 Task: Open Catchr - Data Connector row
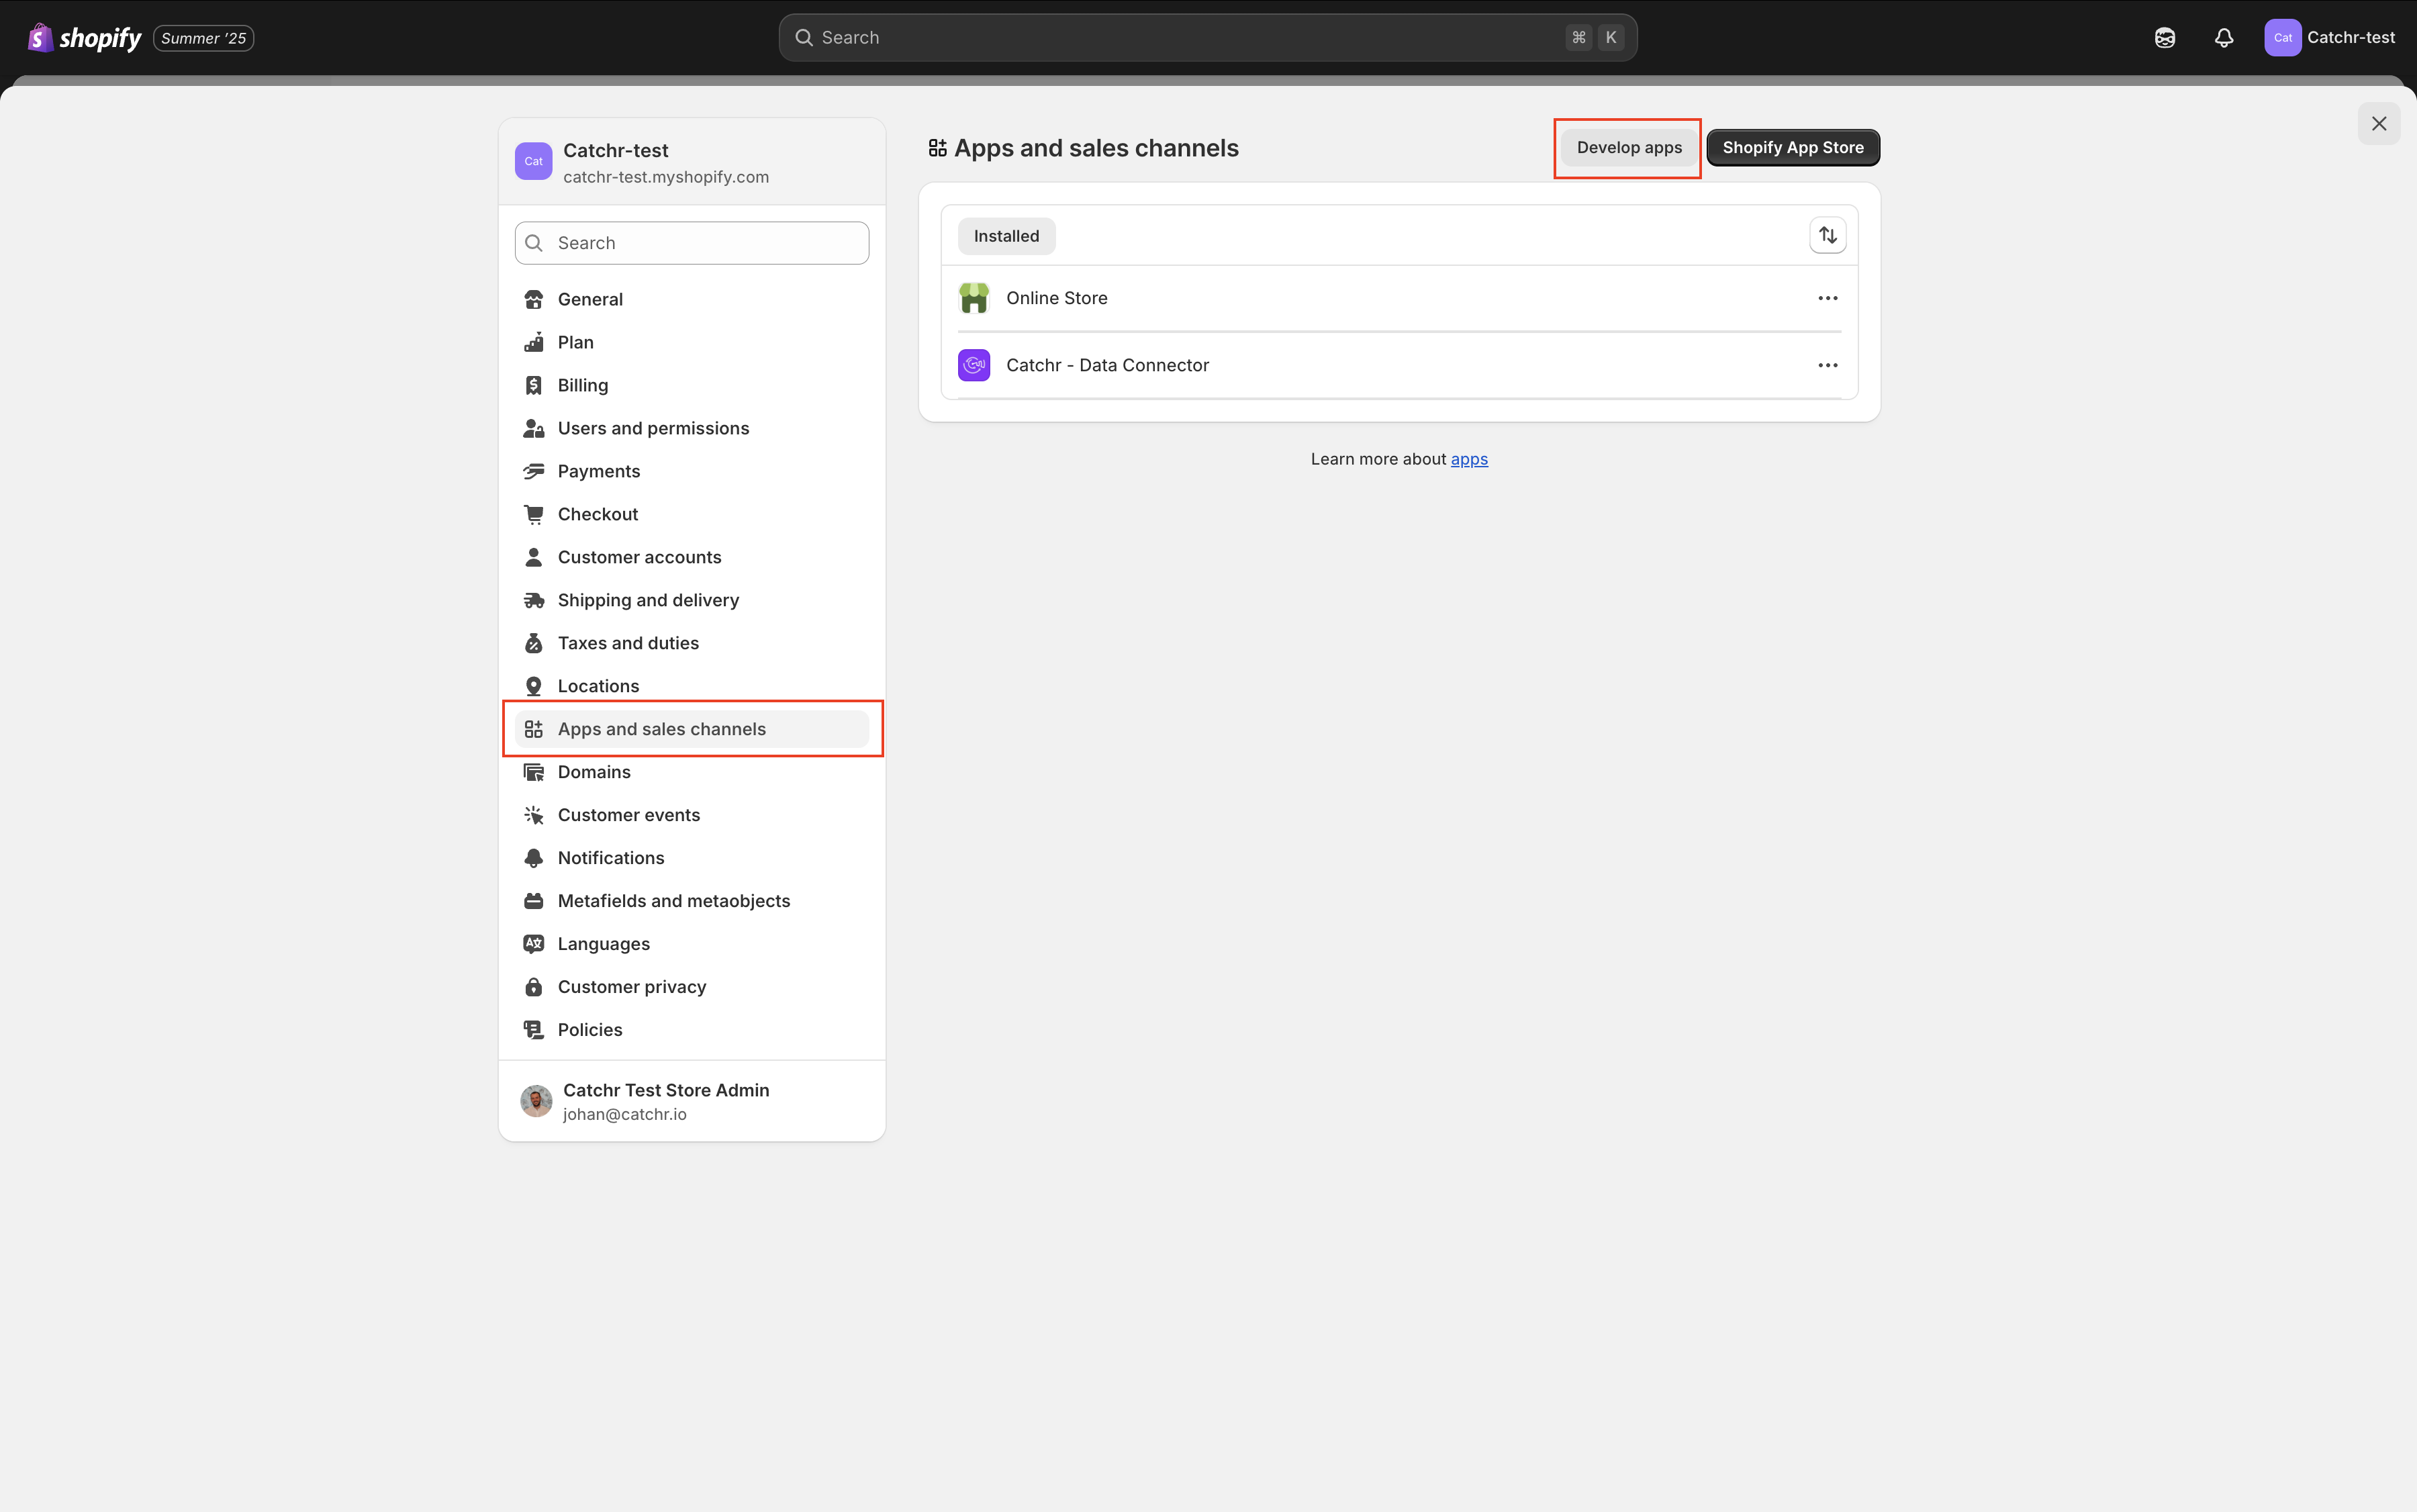(1399, 365)
